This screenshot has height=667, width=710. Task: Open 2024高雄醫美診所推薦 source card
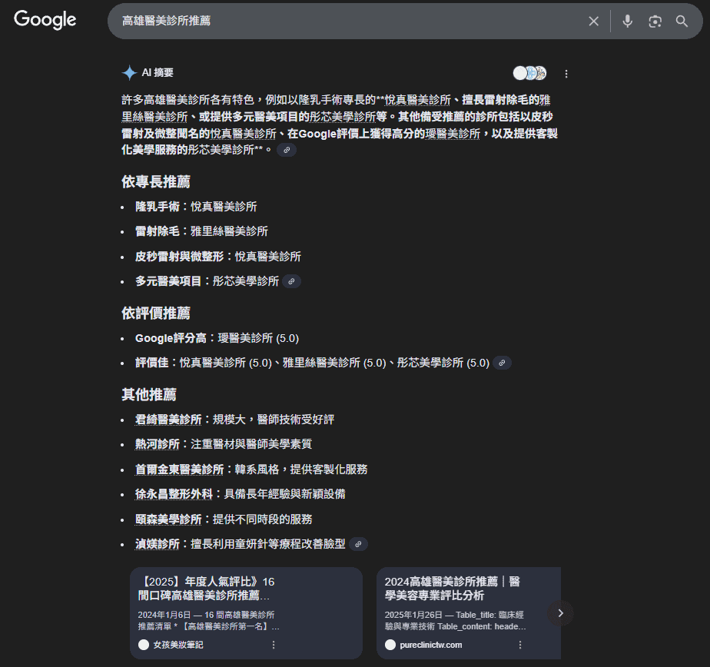click(x=469, y=613)
